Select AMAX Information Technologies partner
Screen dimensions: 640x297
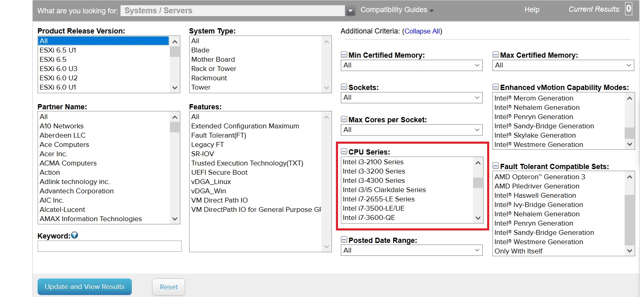click(x=103, y=219)
